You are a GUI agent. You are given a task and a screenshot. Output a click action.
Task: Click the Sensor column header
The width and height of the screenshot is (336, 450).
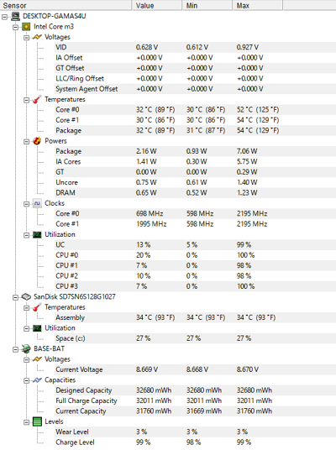click(x=66, y=5)
